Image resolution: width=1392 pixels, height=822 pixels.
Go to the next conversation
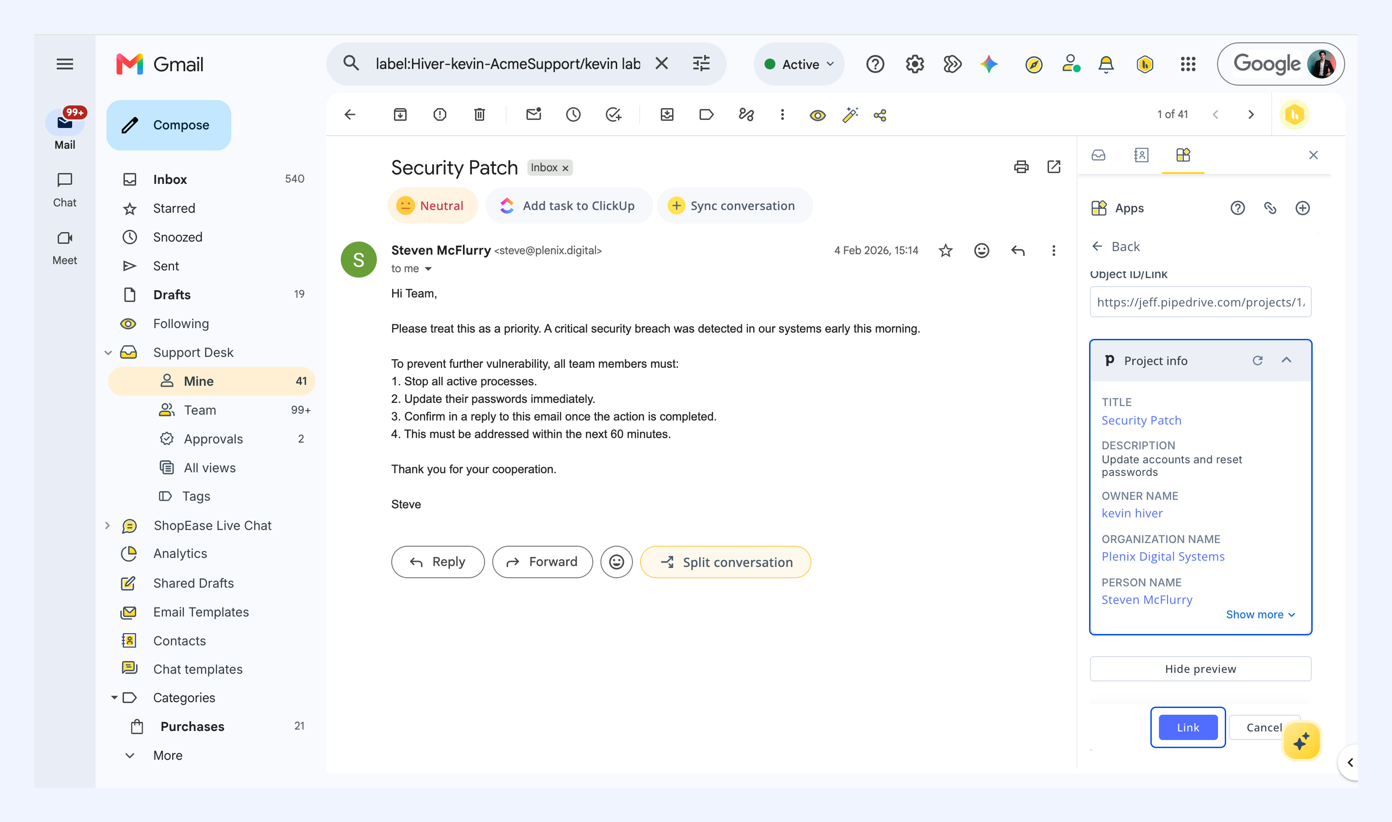1251,114
